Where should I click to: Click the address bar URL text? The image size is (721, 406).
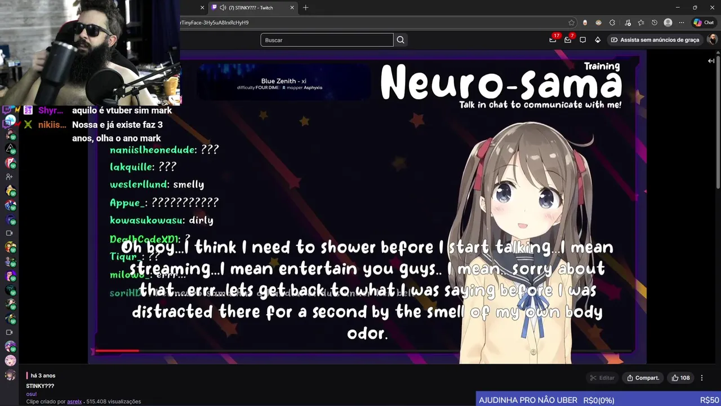coord(214,23)
